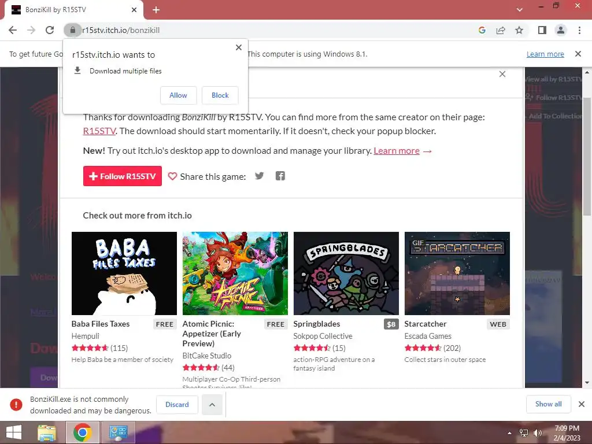
Task: Open site info via the lock icon
Action: (x=72, y=30)
